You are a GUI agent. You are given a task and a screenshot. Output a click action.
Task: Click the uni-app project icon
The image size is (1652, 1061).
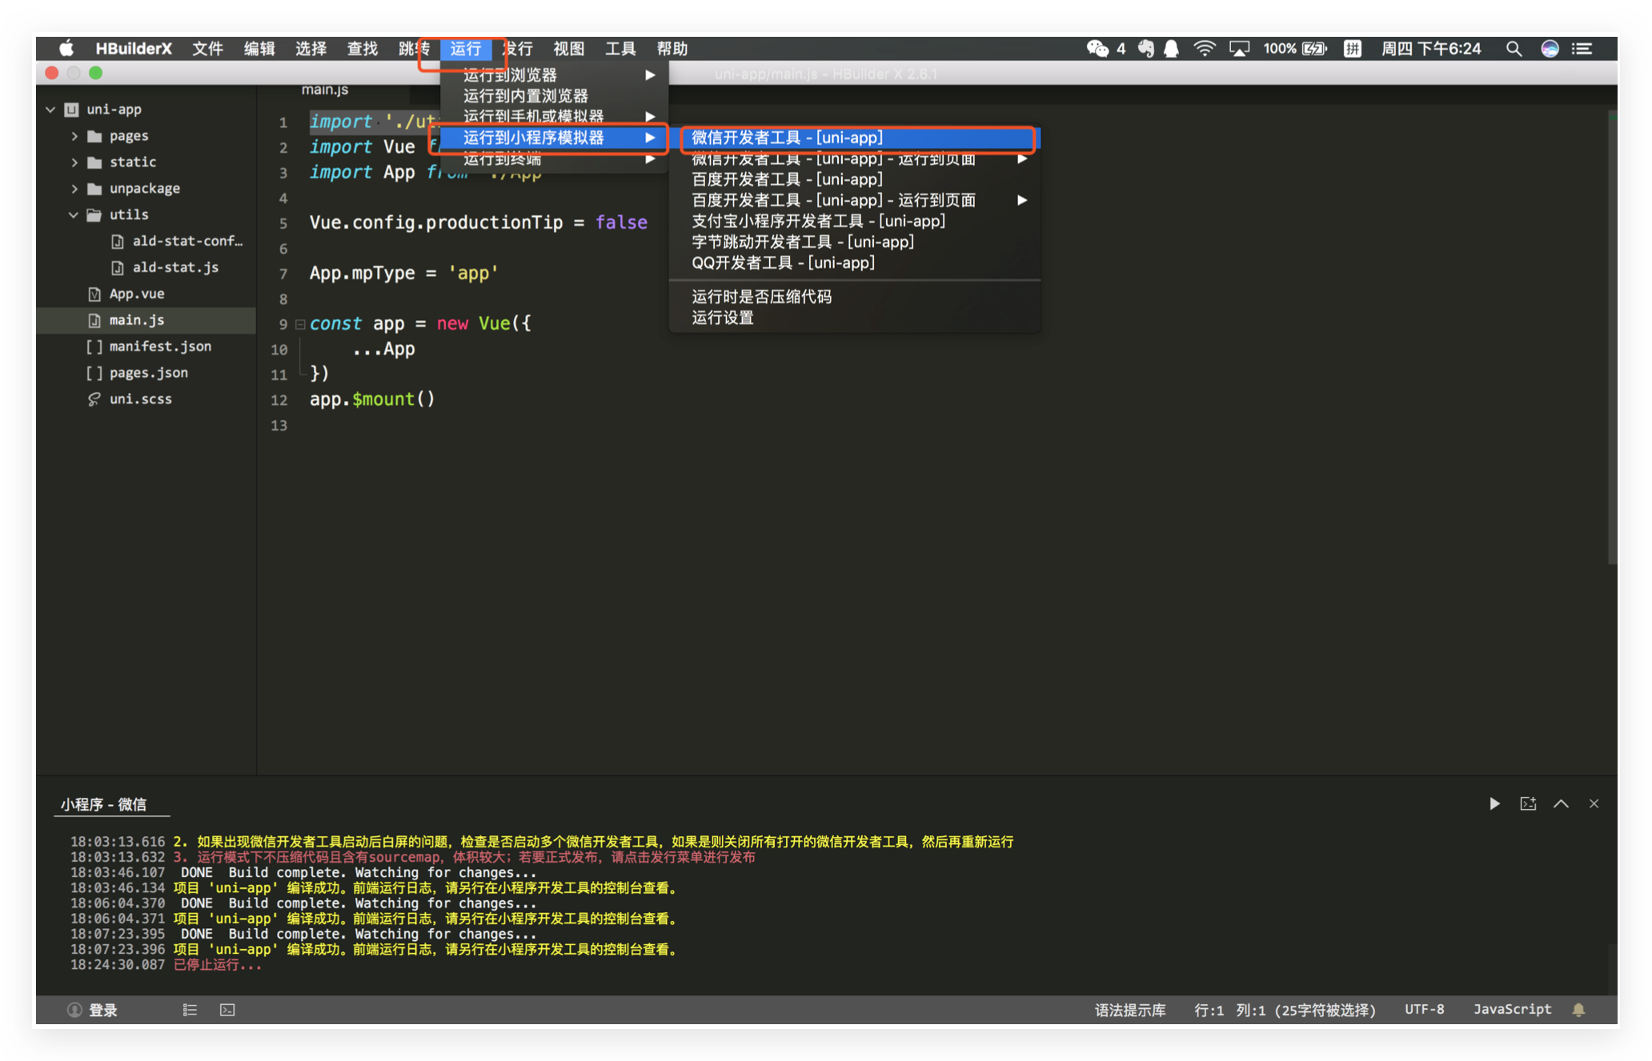point(71,110)
